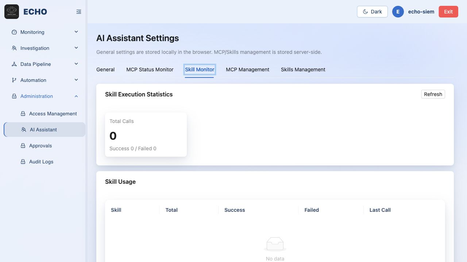The width and height of the screenshot is (467, 262).
Task: Click the Access Management lock icon
Action: click(23, 114)
